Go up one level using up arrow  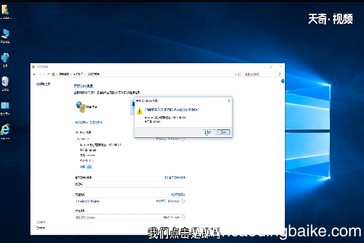click(x=49, y=74)
